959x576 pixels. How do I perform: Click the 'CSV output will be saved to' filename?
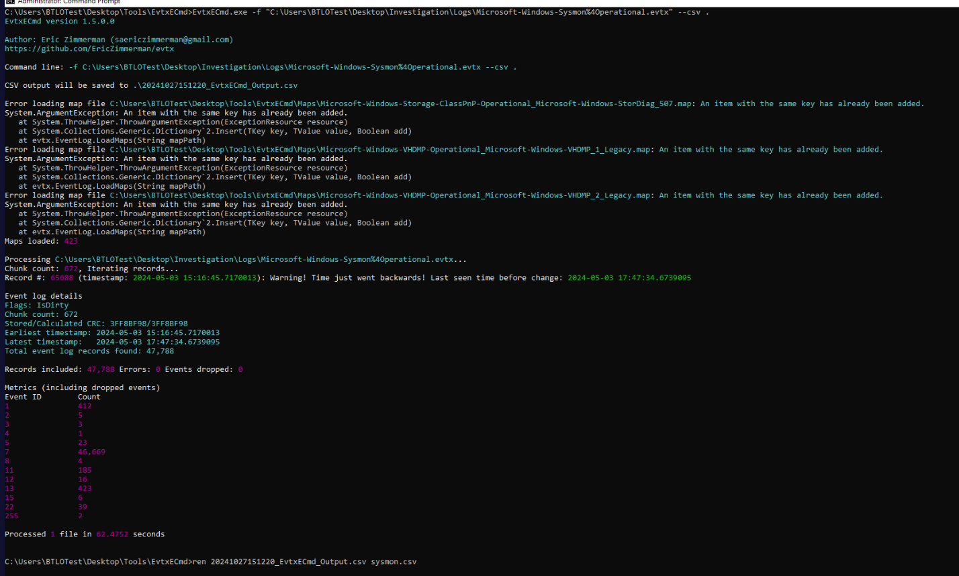215,85
